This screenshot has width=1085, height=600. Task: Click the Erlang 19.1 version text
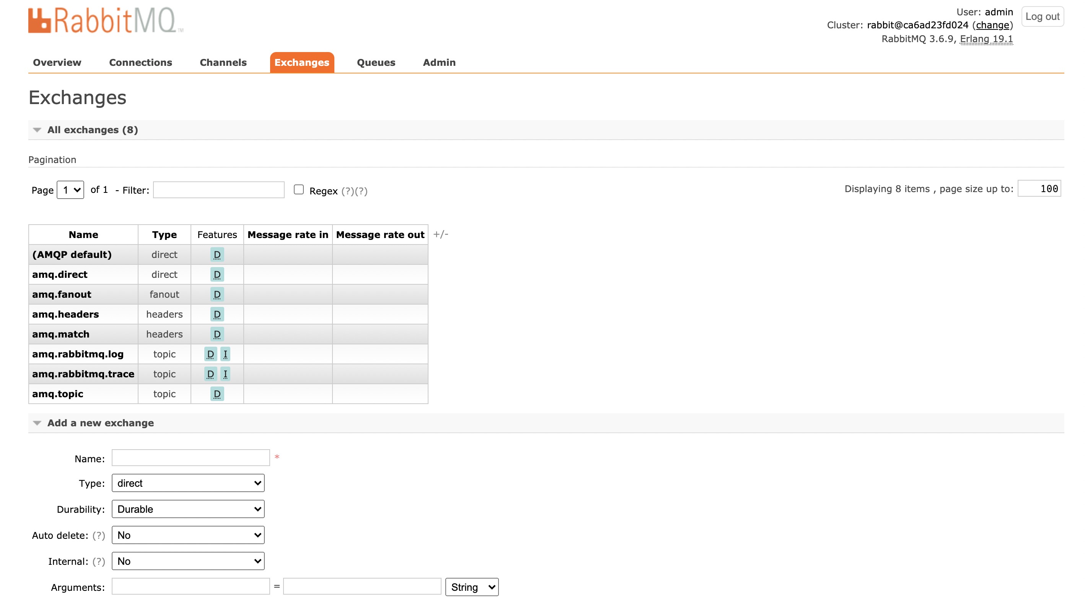pos(986,39)
